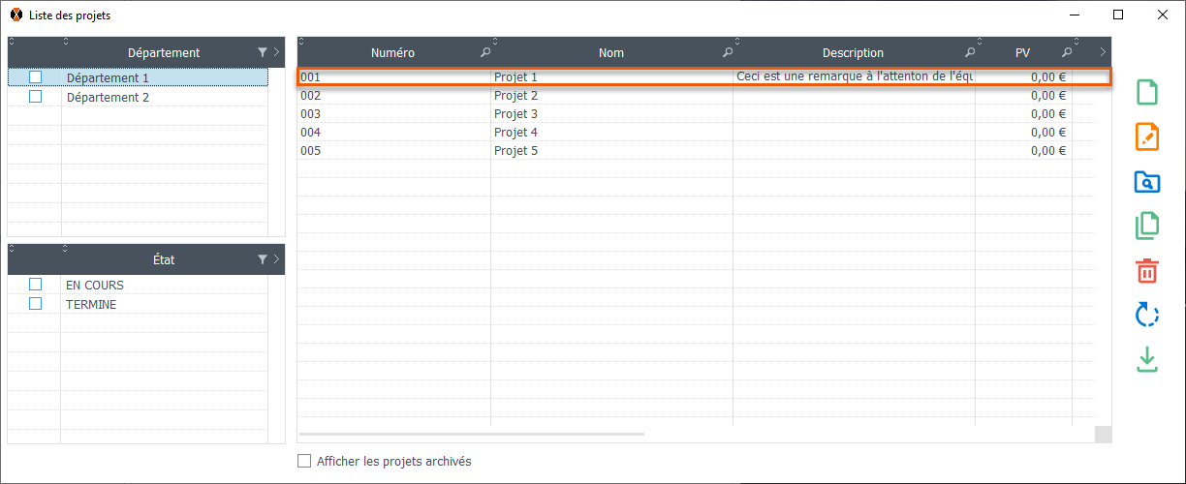Check the Département 1 checkbox

pyautogui.click(x=36, y=77)
